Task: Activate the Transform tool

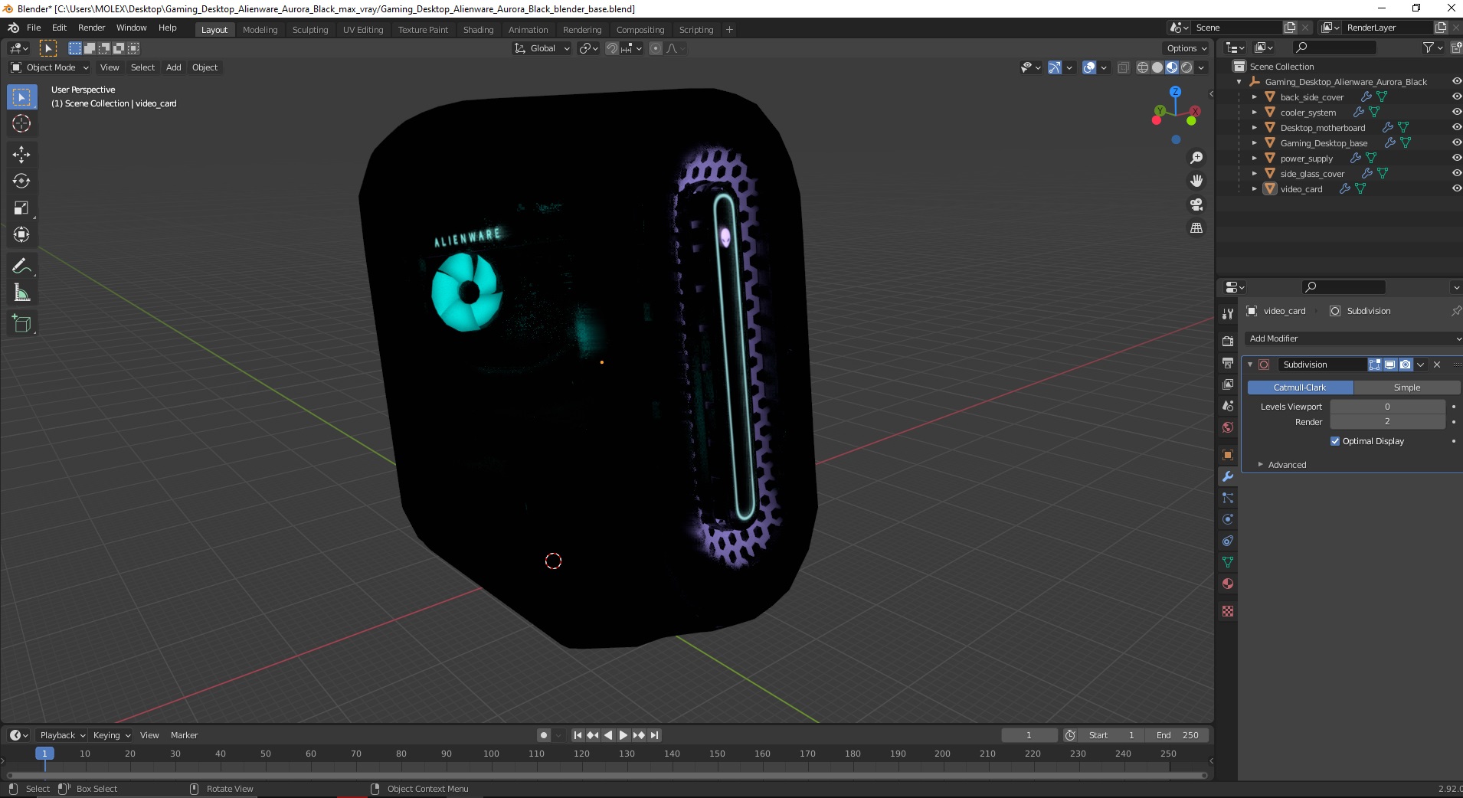Action: 21,234
